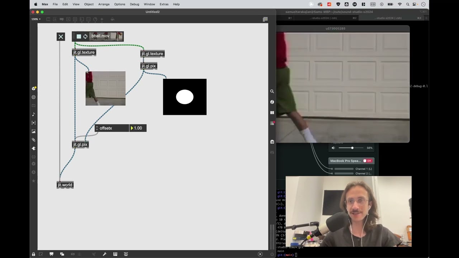Expand the offsetx attribute dropdown arrows
459x258 pixels.
pos(97,128)
